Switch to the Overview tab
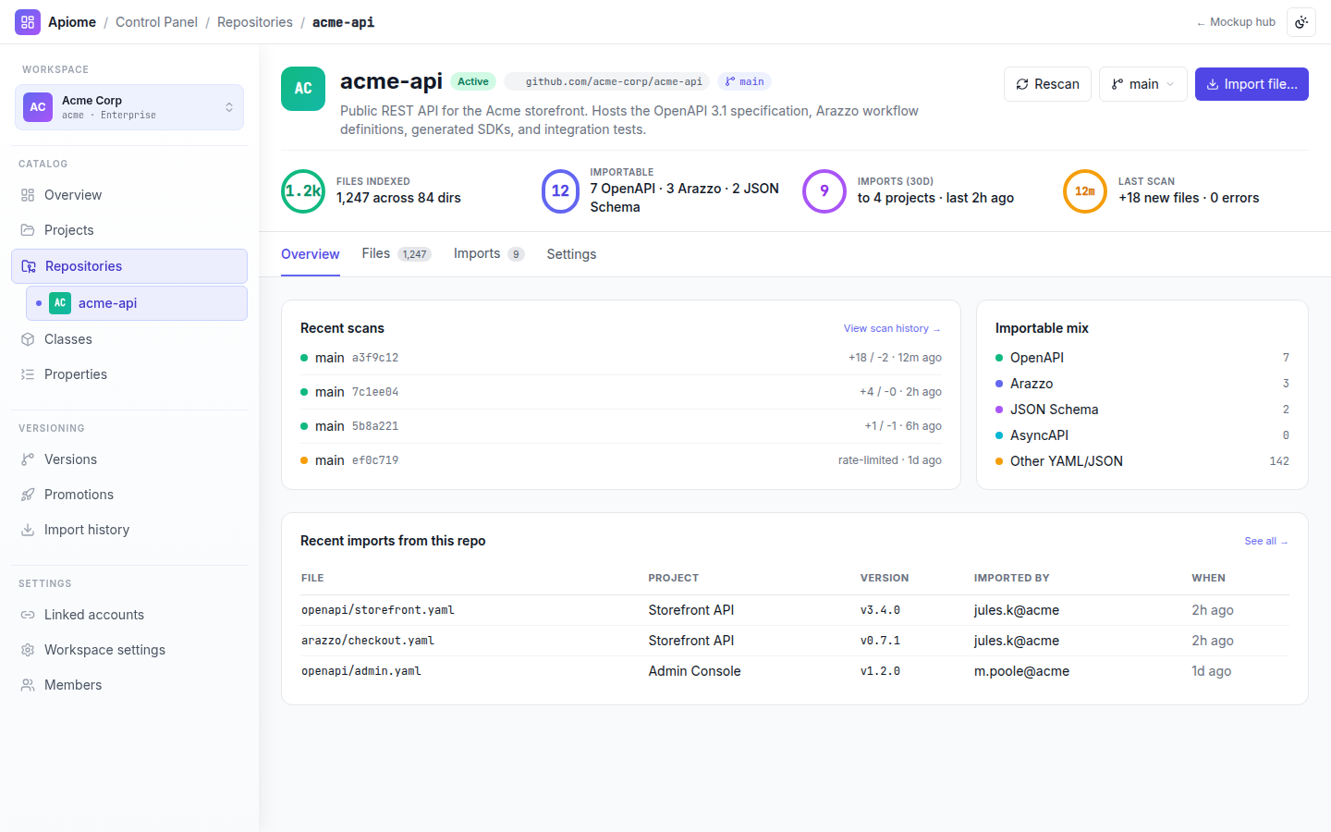Image resolution: width=1331 pixels, height=832 pixels. [x=311, y=254]
